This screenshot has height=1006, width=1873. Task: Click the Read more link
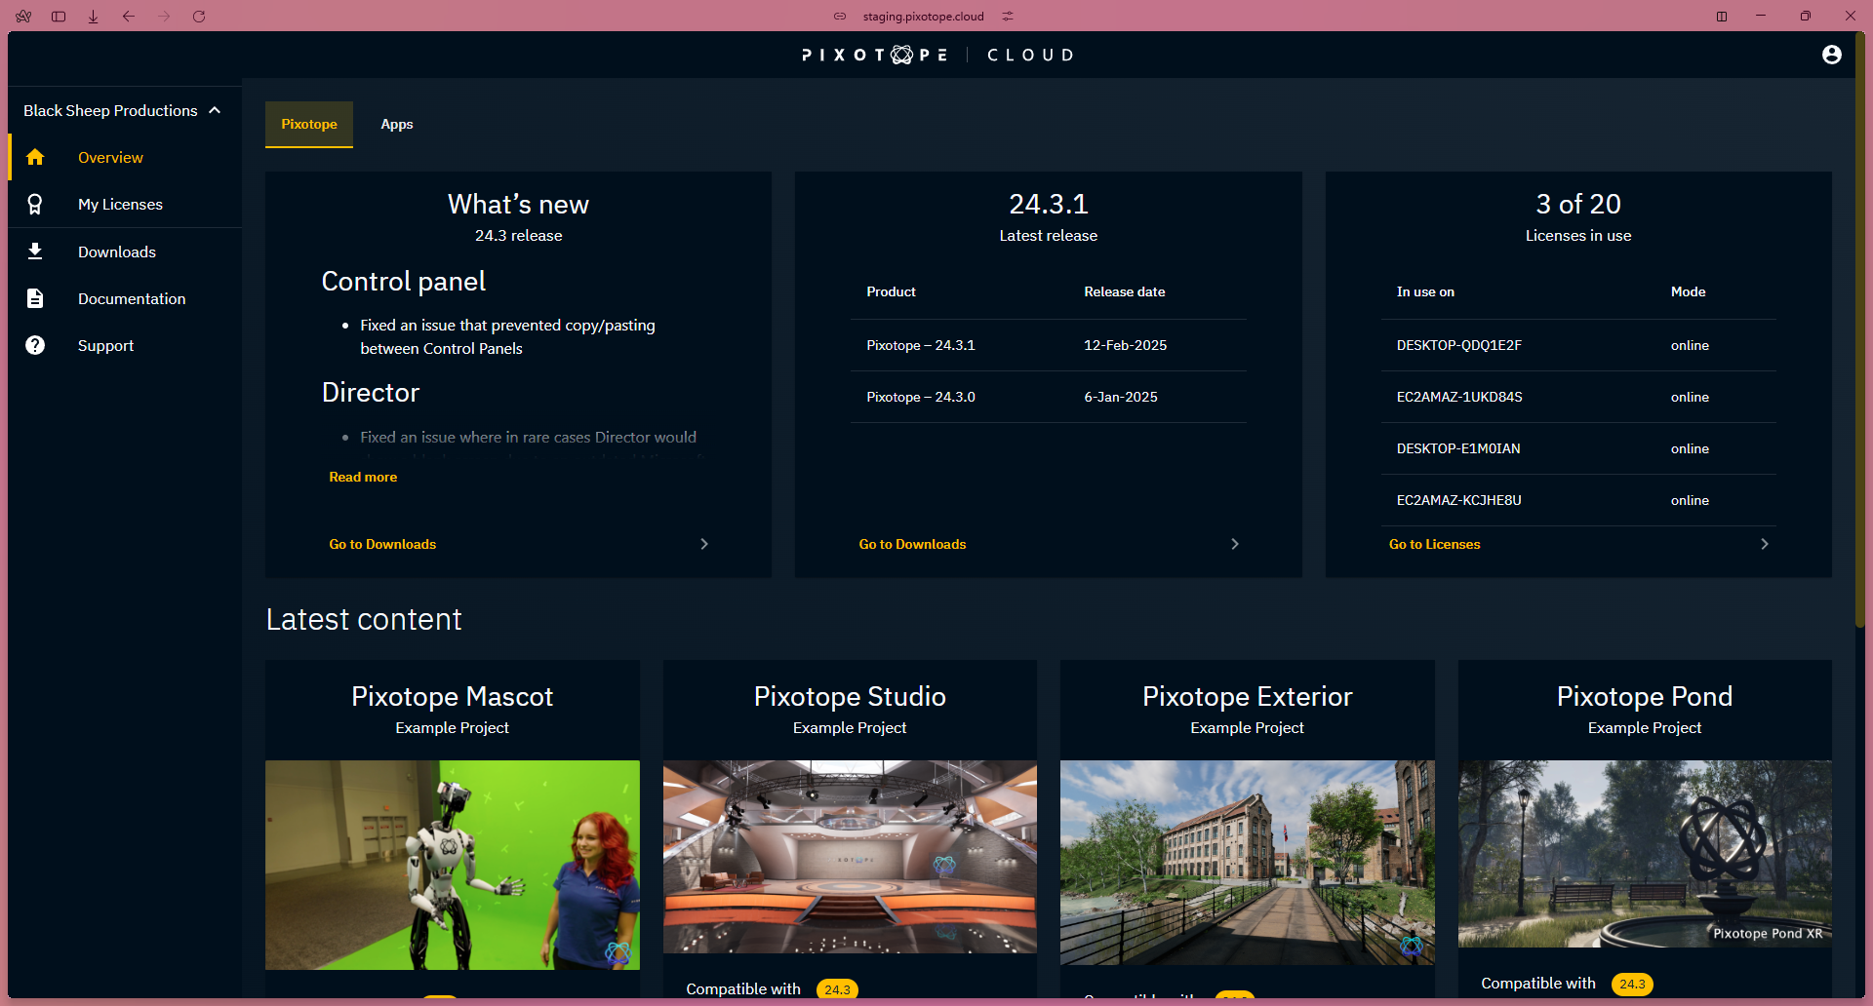click(x=363, y=477)
